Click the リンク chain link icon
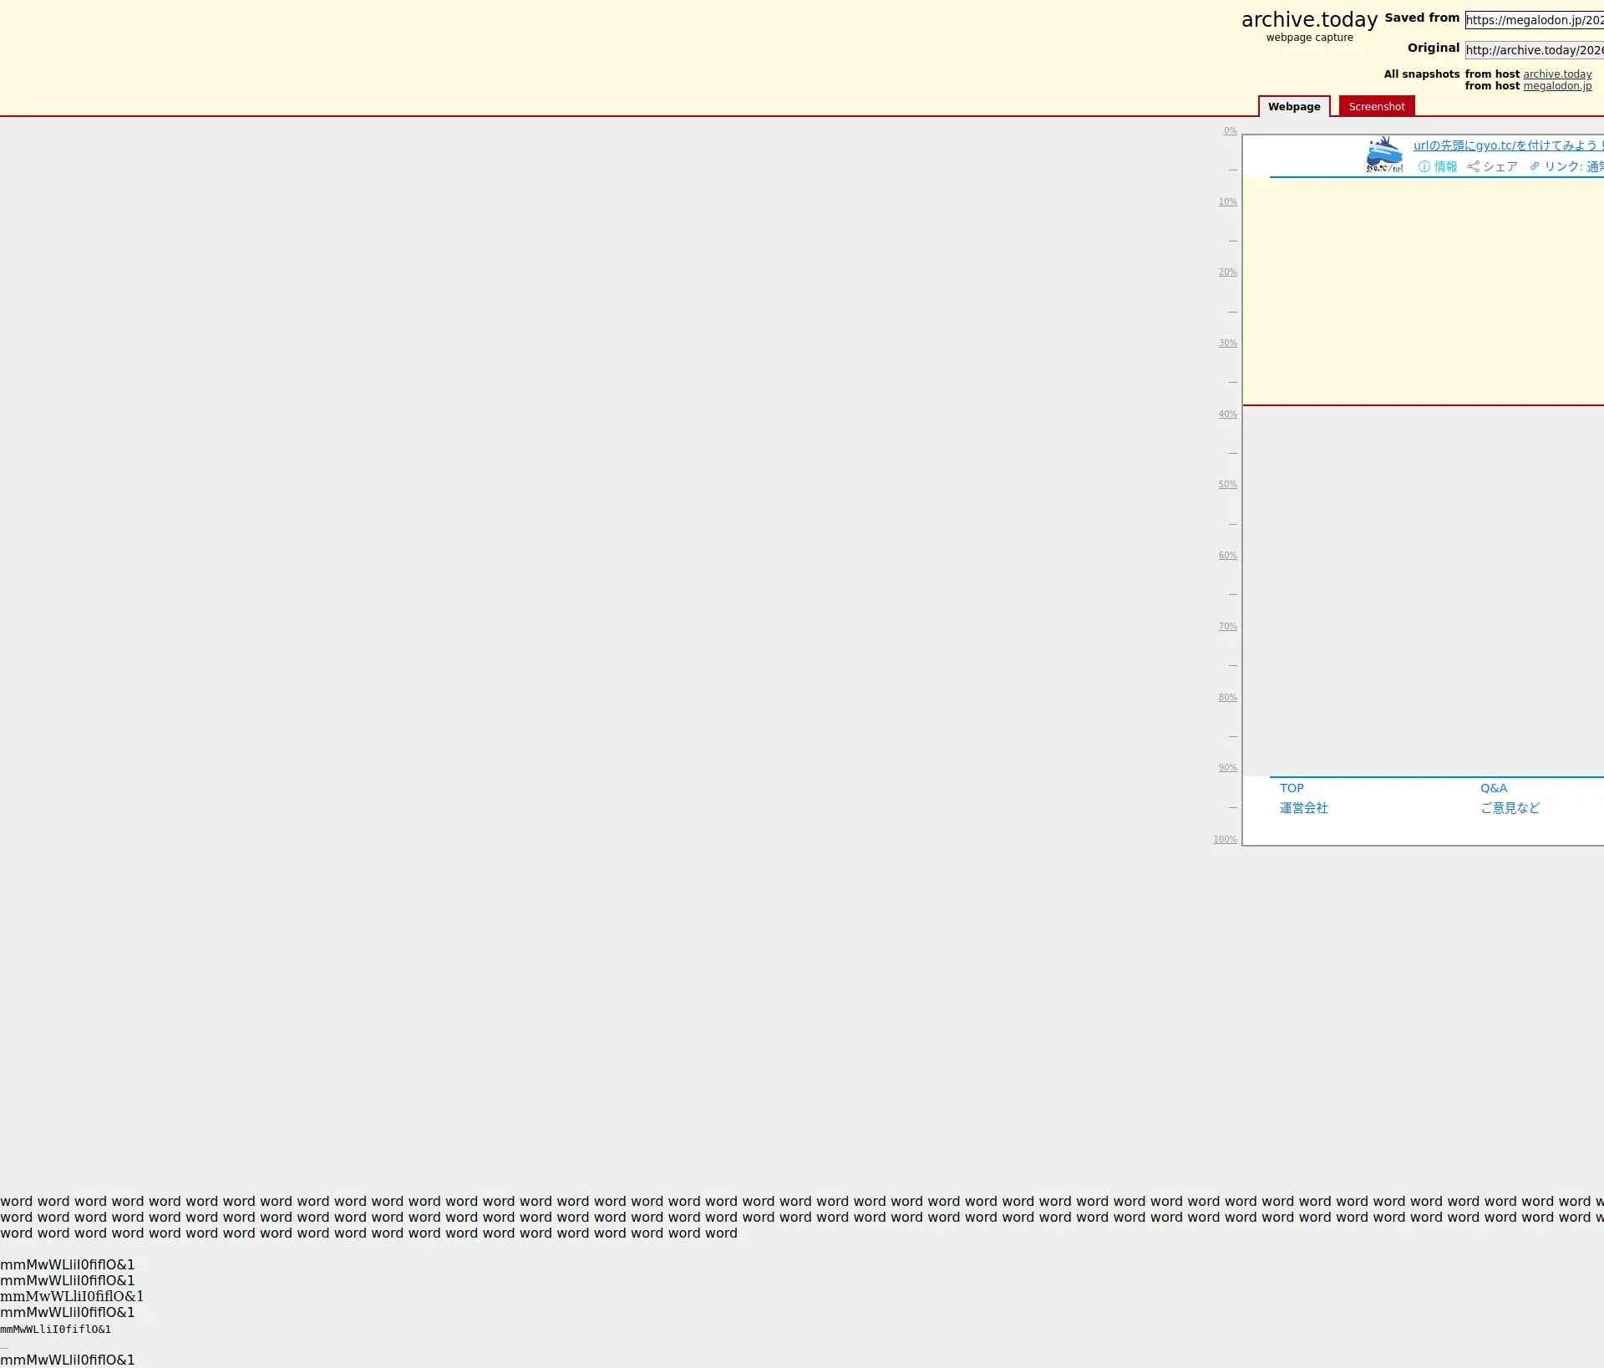The height and width of the screenshot is (1368, 1604). [x=1535, y=166]
